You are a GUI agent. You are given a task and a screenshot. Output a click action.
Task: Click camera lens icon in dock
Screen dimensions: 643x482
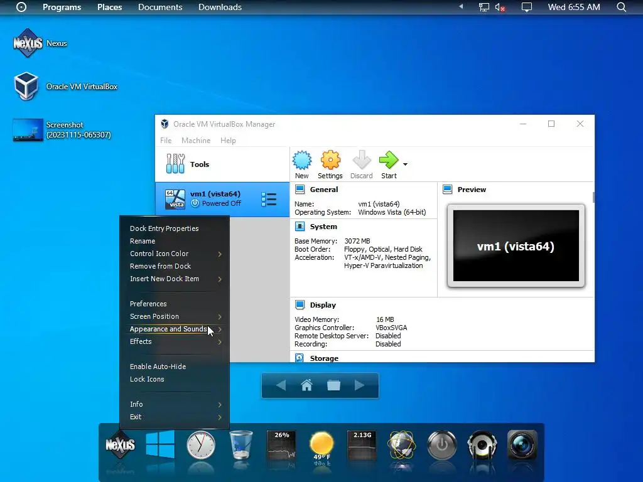(522, 445)
